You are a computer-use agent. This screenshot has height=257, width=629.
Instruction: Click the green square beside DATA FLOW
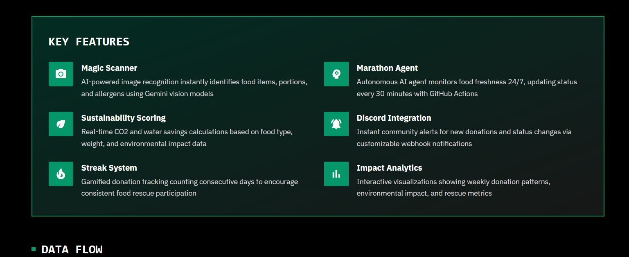click(34, 249)
